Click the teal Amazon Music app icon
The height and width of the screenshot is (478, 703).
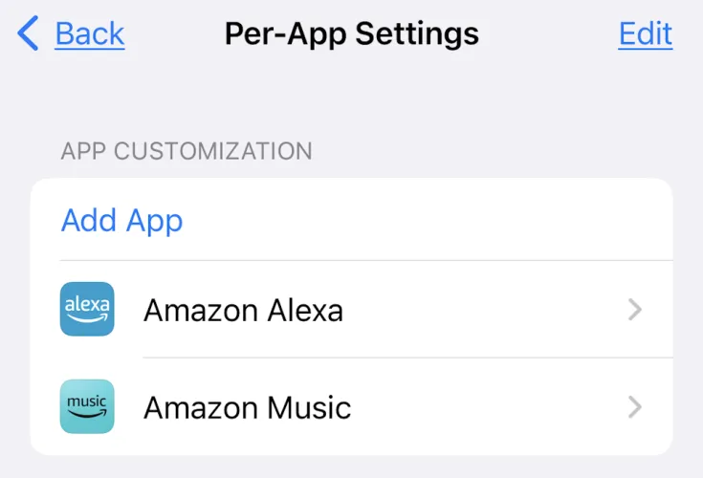[x=87, y=406]
